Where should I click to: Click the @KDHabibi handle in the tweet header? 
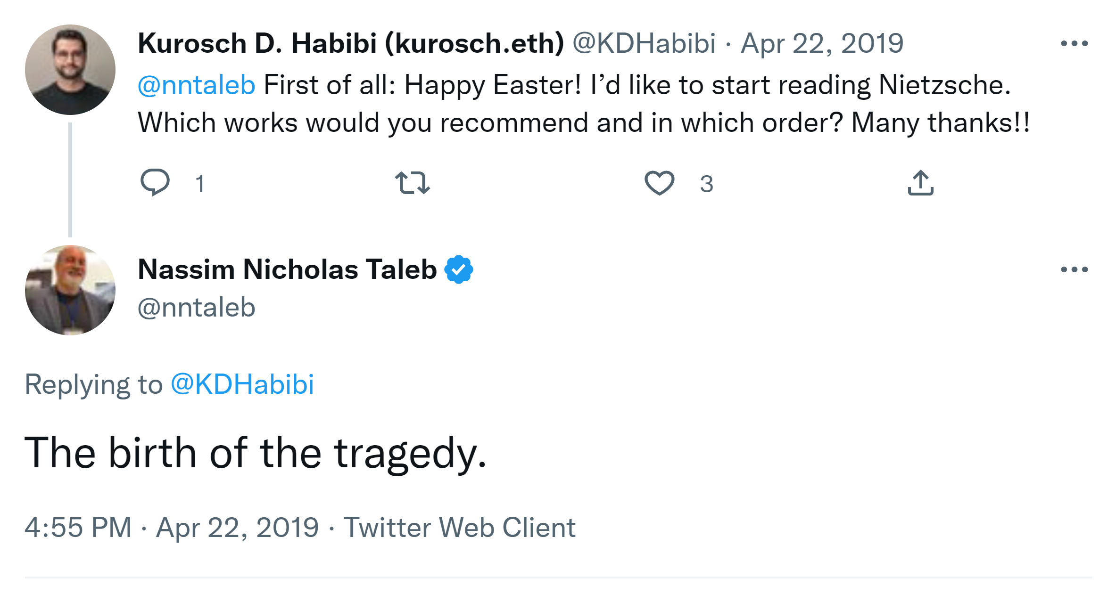pyautogui.click(x=644, y=44)
